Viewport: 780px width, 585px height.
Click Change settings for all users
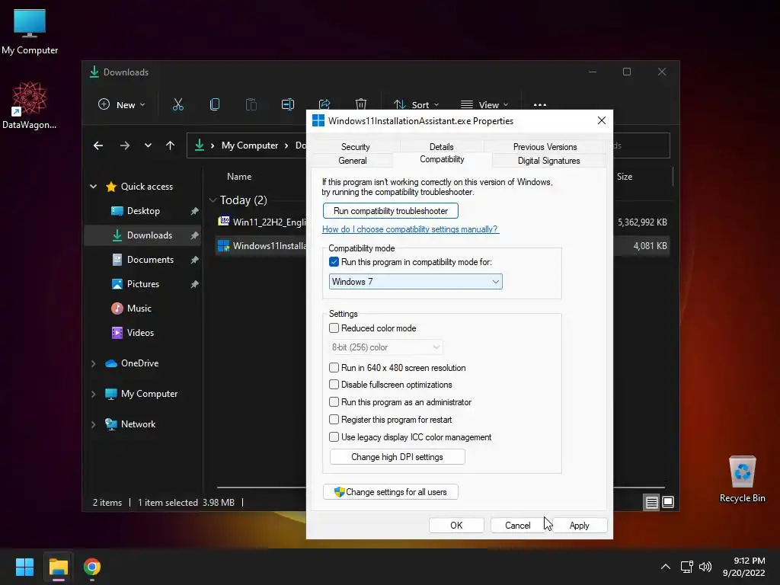(391, 492)
